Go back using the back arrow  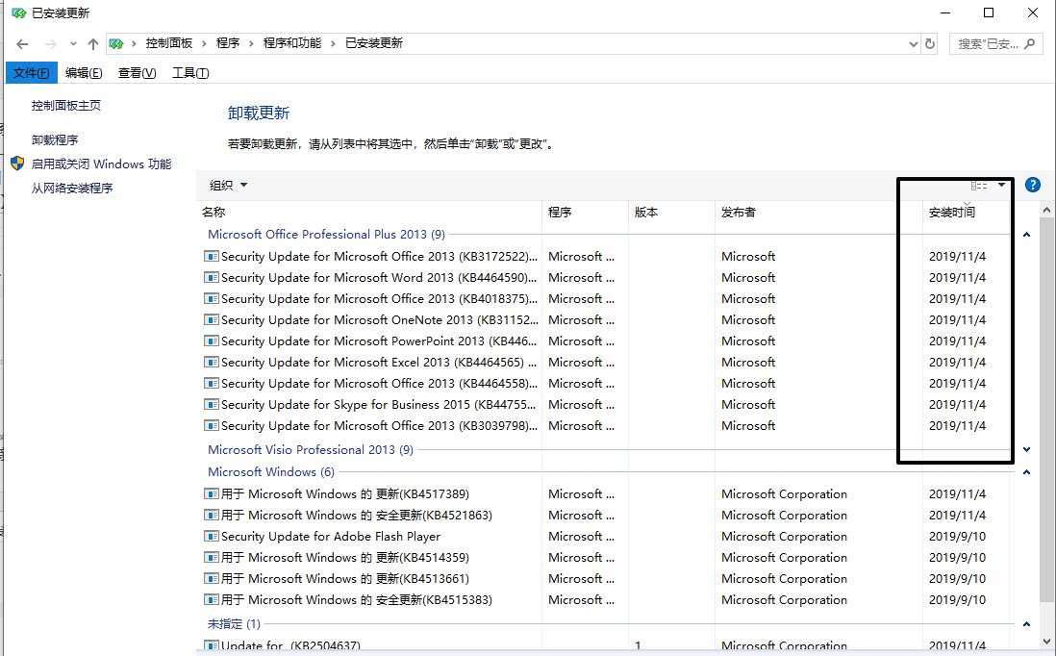click(22, 44)
